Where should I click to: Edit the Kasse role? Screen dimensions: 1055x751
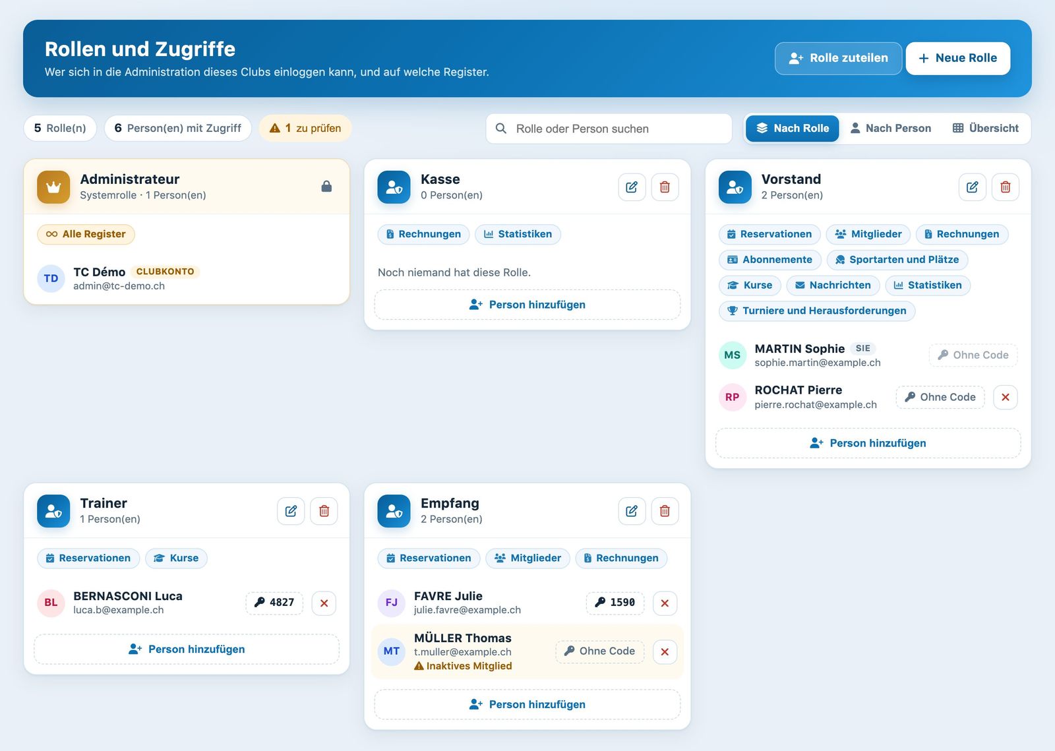pos(632,187)
